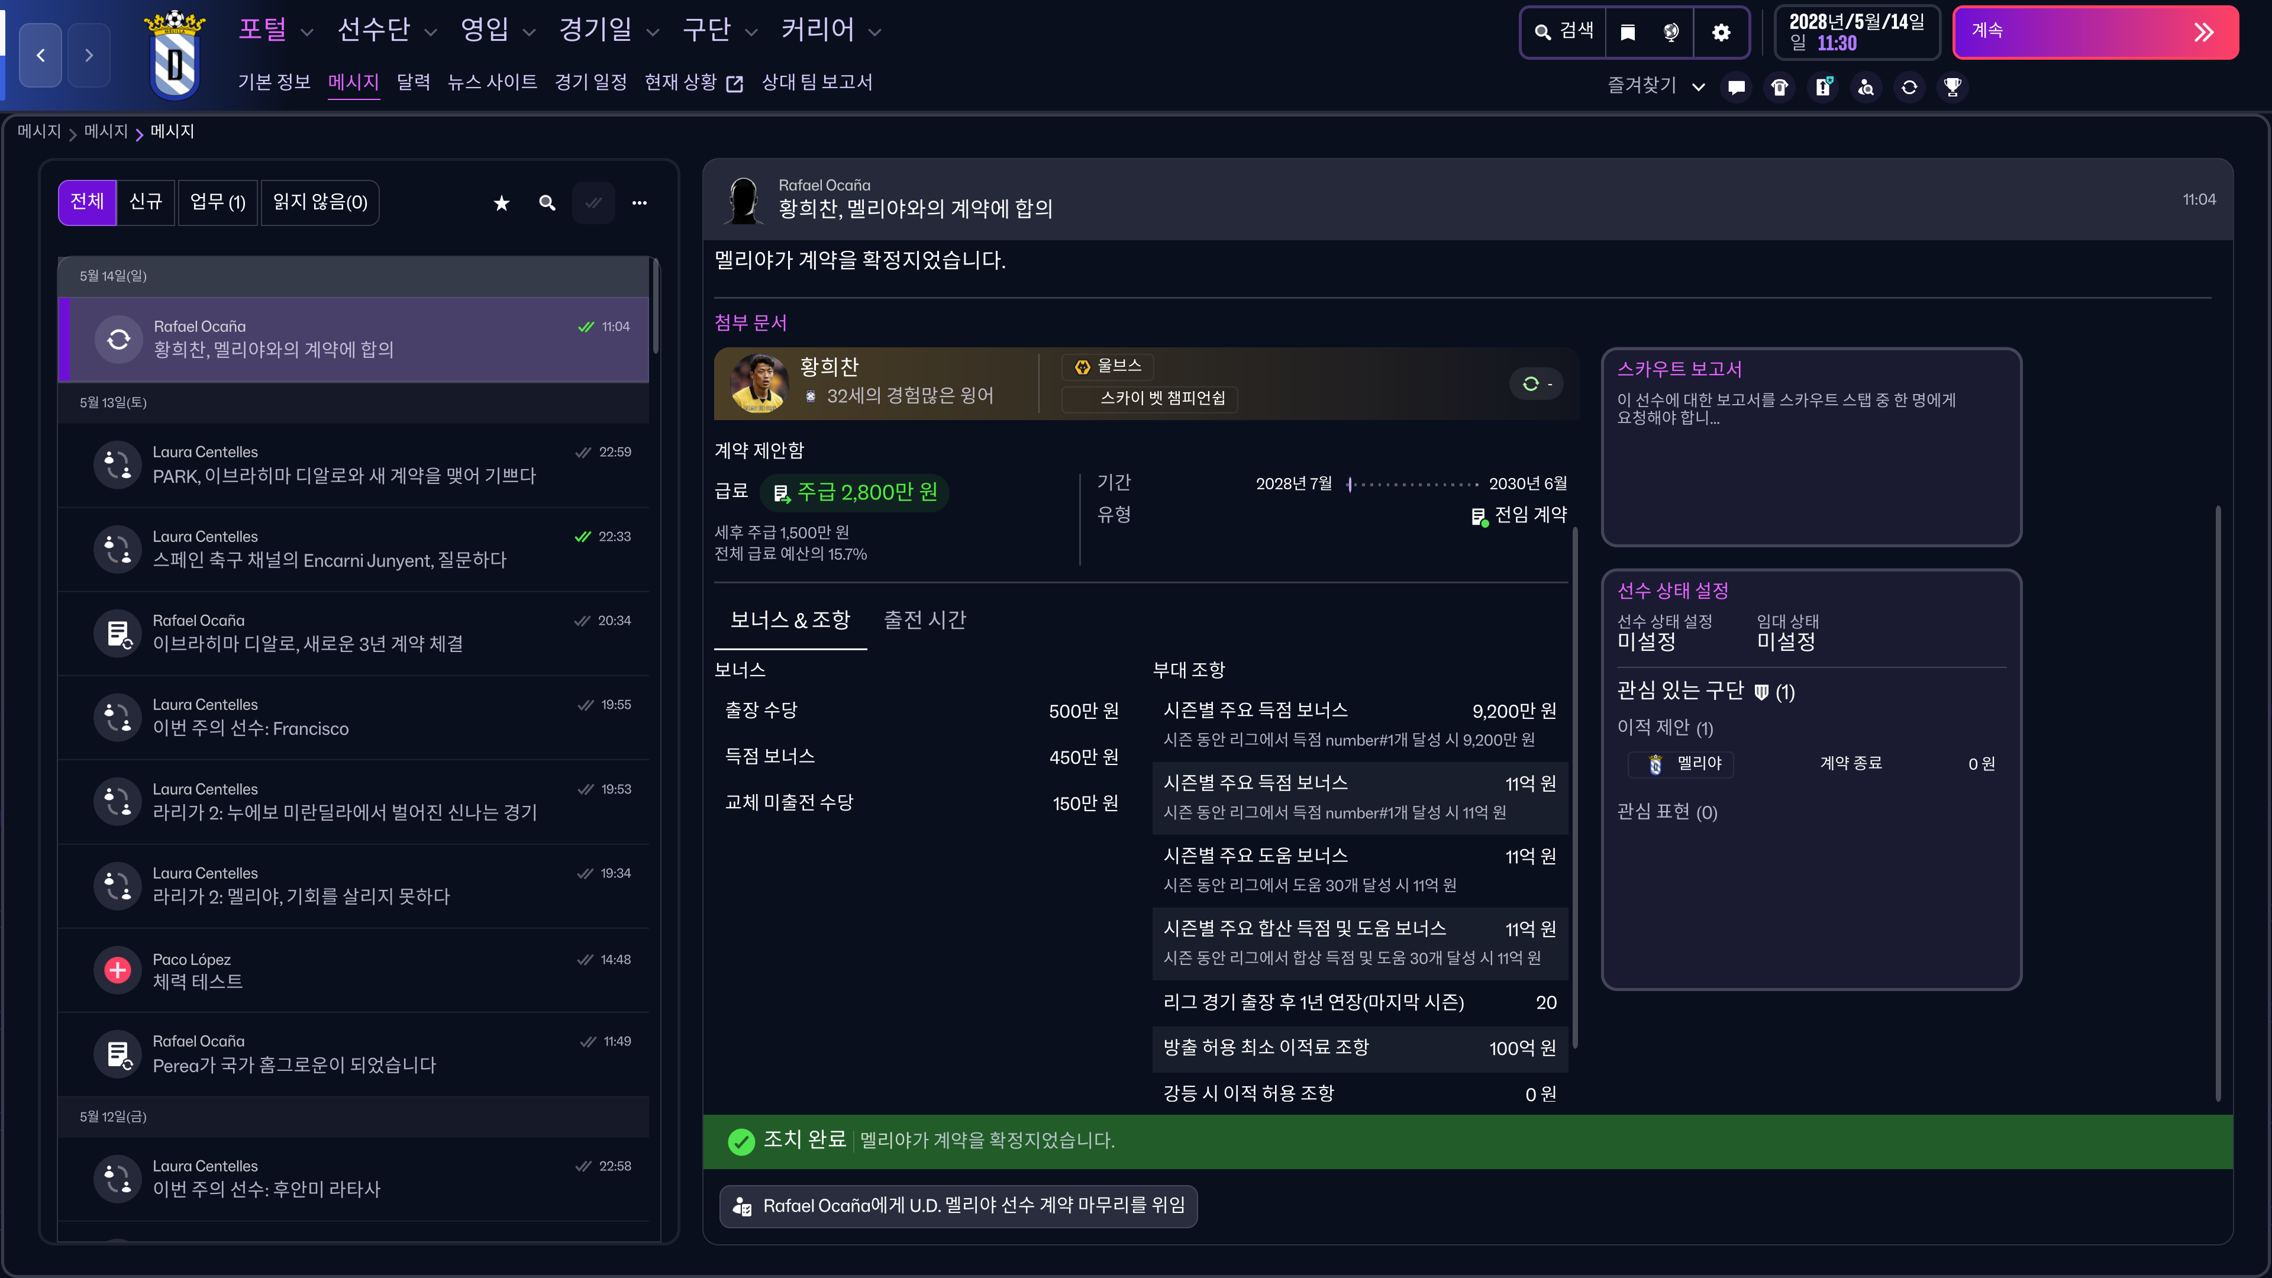Click the trophy shortcut icon
2272x1278 pixels.
tap(1952, 88)
